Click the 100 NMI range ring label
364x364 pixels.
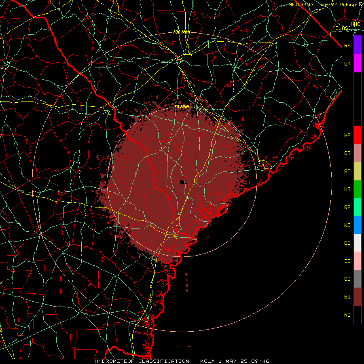click(x=182, y=32)
